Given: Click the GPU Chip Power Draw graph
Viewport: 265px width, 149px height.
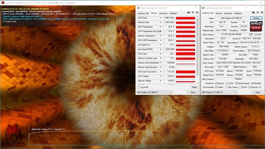Looking at the screenshot, I should 185,72.
